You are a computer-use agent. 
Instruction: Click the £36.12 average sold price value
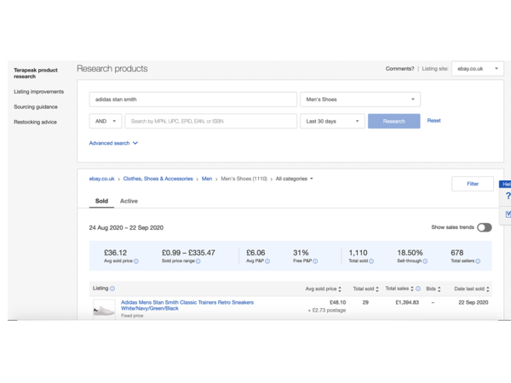115,253
